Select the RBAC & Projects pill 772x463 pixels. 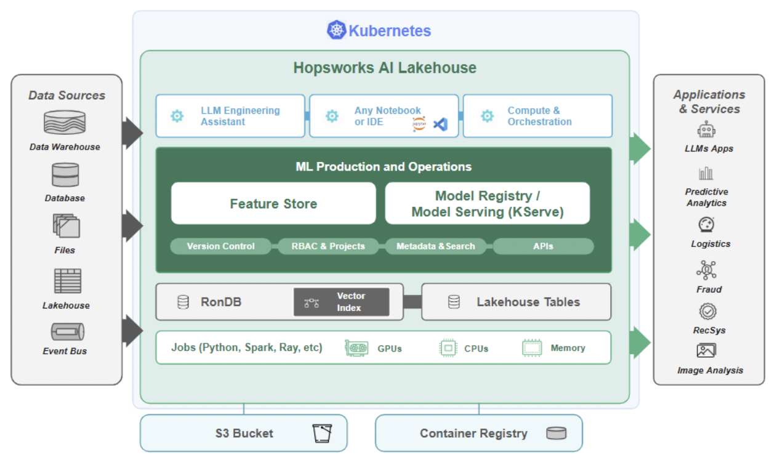tap(329, 246)
